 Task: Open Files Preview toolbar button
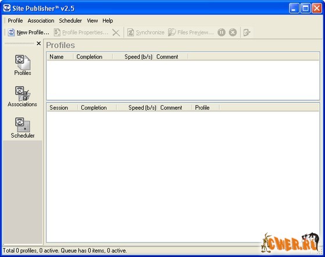pyautogui.click(x=191, y=32)
